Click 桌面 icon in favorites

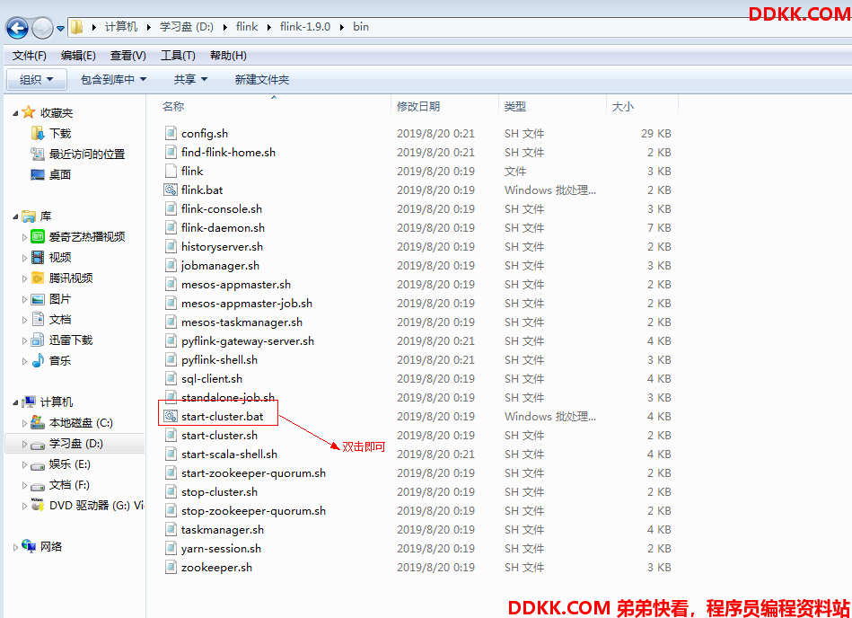point(38,174)
